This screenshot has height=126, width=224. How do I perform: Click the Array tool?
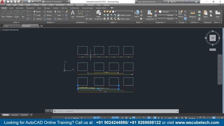point(58,19)
